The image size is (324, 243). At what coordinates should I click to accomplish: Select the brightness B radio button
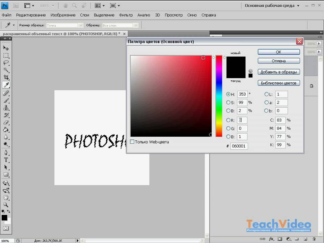228,111
